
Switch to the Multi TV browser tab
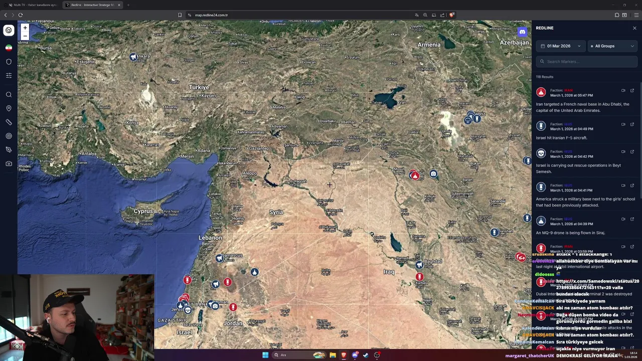pos(33,5)
